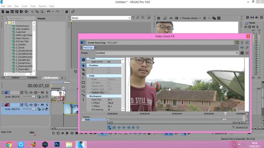Image resolution: width=264 pixels, height=148 pixels.
Task: Select the Anchor Deletion tool in Pan/Crop
Action: click(83, 74)
